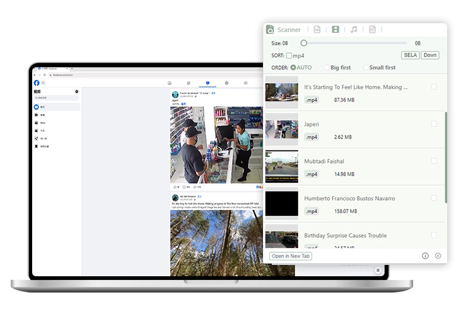Image resolution: width=473 pixels, height=314 pixels.
Task: Like the store video post
Action: tap(176, 187)
